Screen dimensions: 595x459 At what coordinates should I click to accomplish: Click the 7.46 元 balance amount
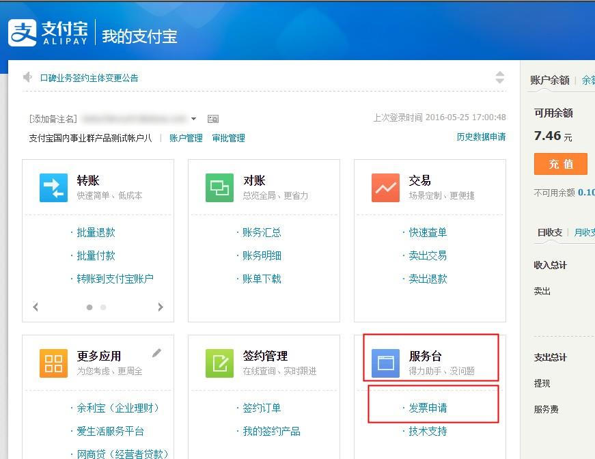click(553, 136)
